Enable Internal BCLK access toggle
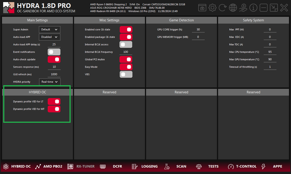Viewport: 291px width, 174px height. 126,45
